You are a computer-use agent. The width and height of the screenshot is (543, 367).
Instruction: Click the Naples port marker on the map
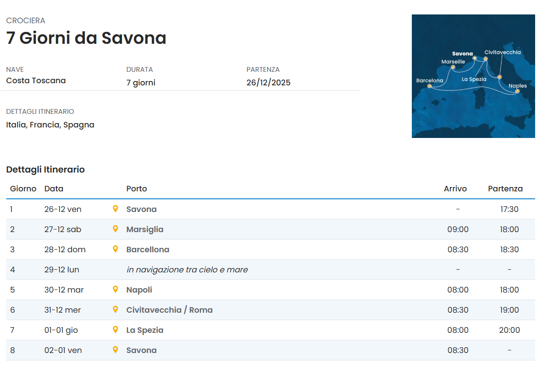click(517, 91)
